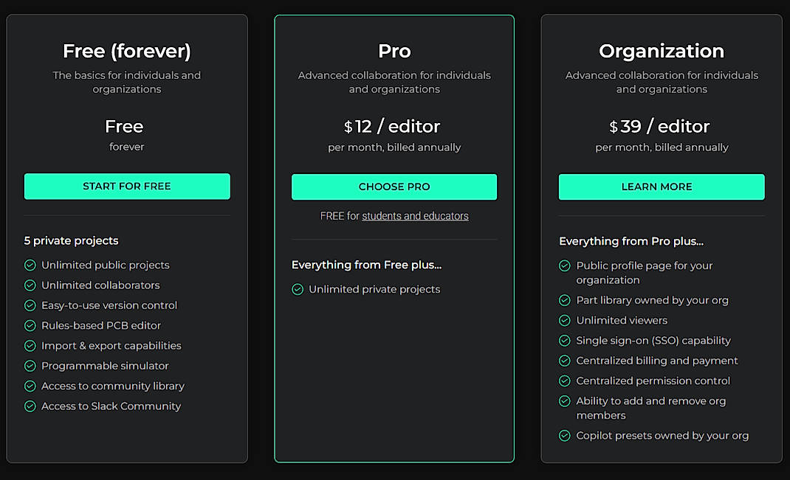
Task: Click the checkmark beside "Access to Slack Community"
Action: pos(30,406)
